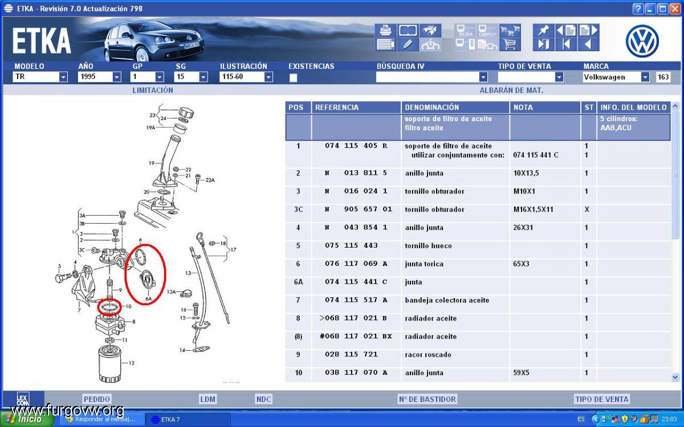Click the LIMITACIÓN bar

tap(153, 90)
